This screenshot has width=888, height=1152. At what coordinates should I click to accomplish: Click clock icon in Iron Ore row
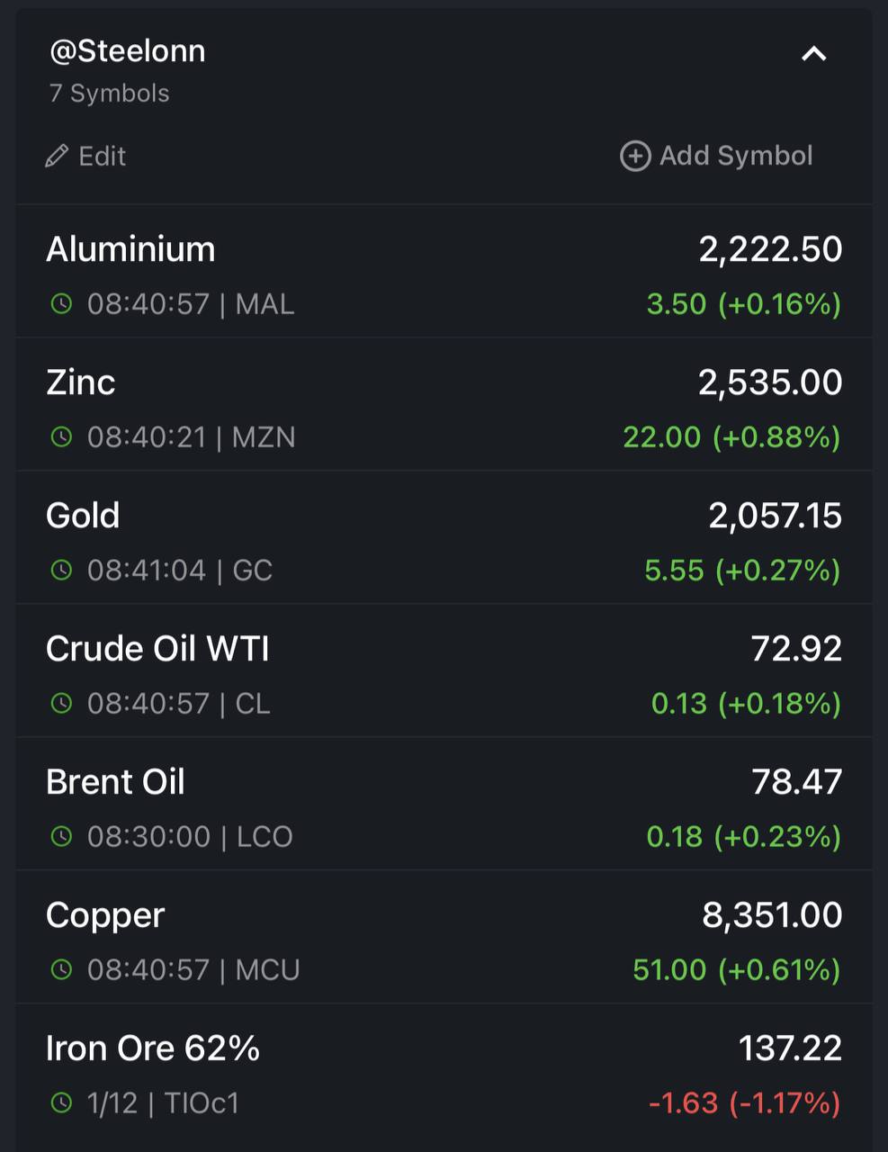point(61,1103)
